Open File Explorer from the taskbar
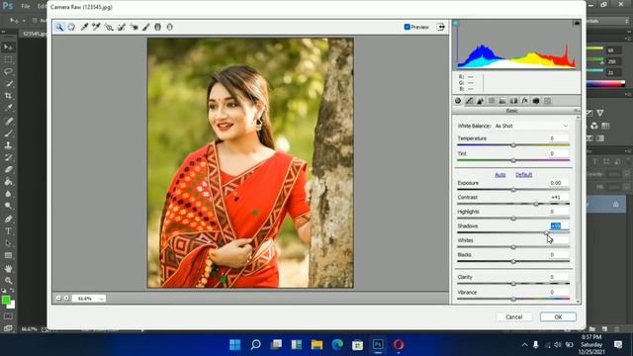This screenshot has width=633, height=356. tap(316, 345)
